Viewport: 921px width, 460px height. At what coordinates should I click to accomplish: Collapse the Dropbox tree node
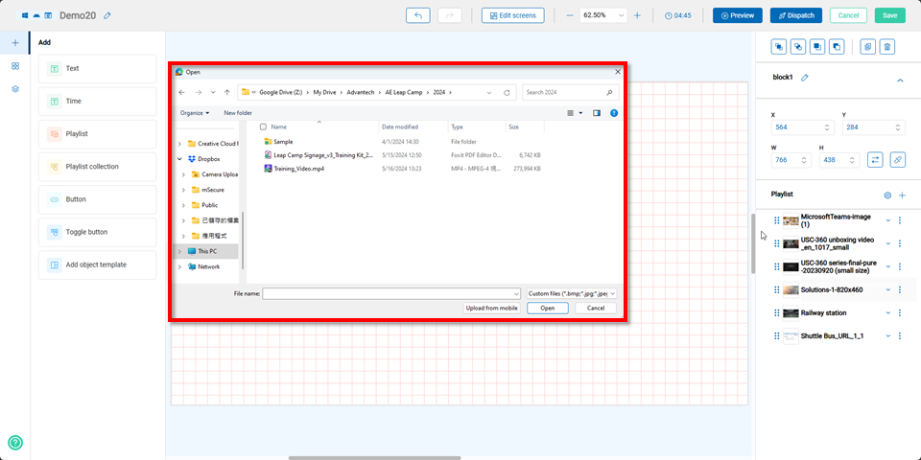[179, 159]
